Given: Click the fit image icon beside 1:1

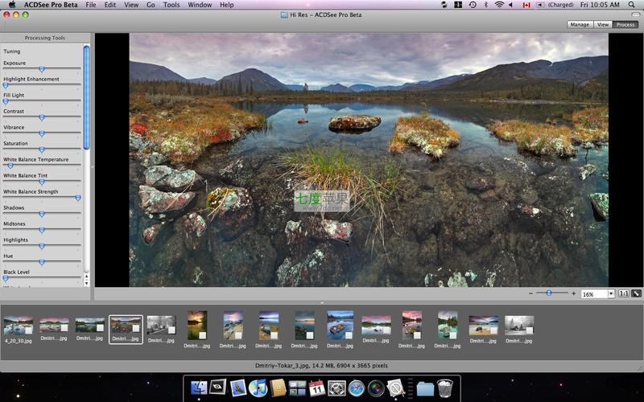Looking at the screenshot, I should click(x=636, y=293).
